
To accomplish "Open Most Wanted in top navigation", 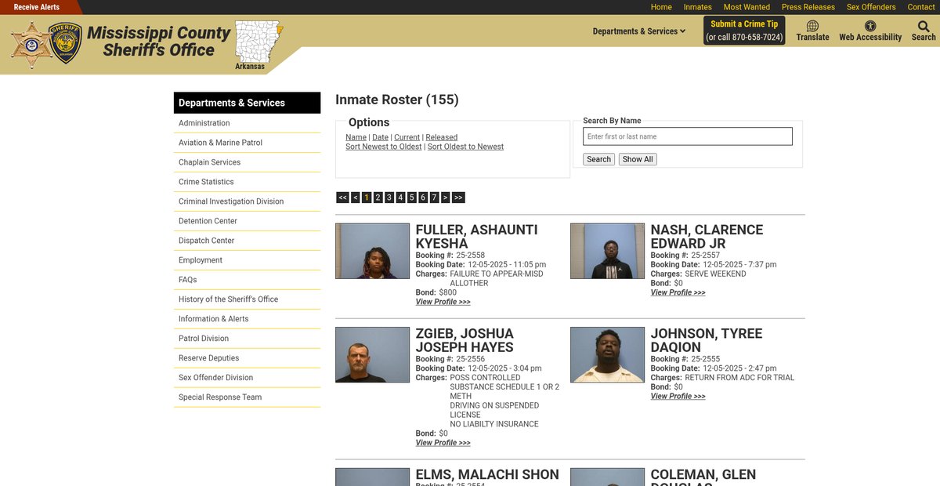I will point(747,7).
